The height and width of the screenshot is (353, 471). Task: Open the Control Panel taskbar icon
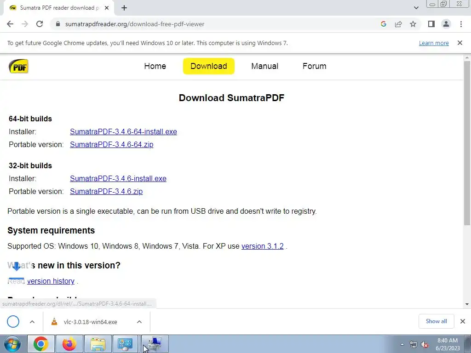point(125,344)
